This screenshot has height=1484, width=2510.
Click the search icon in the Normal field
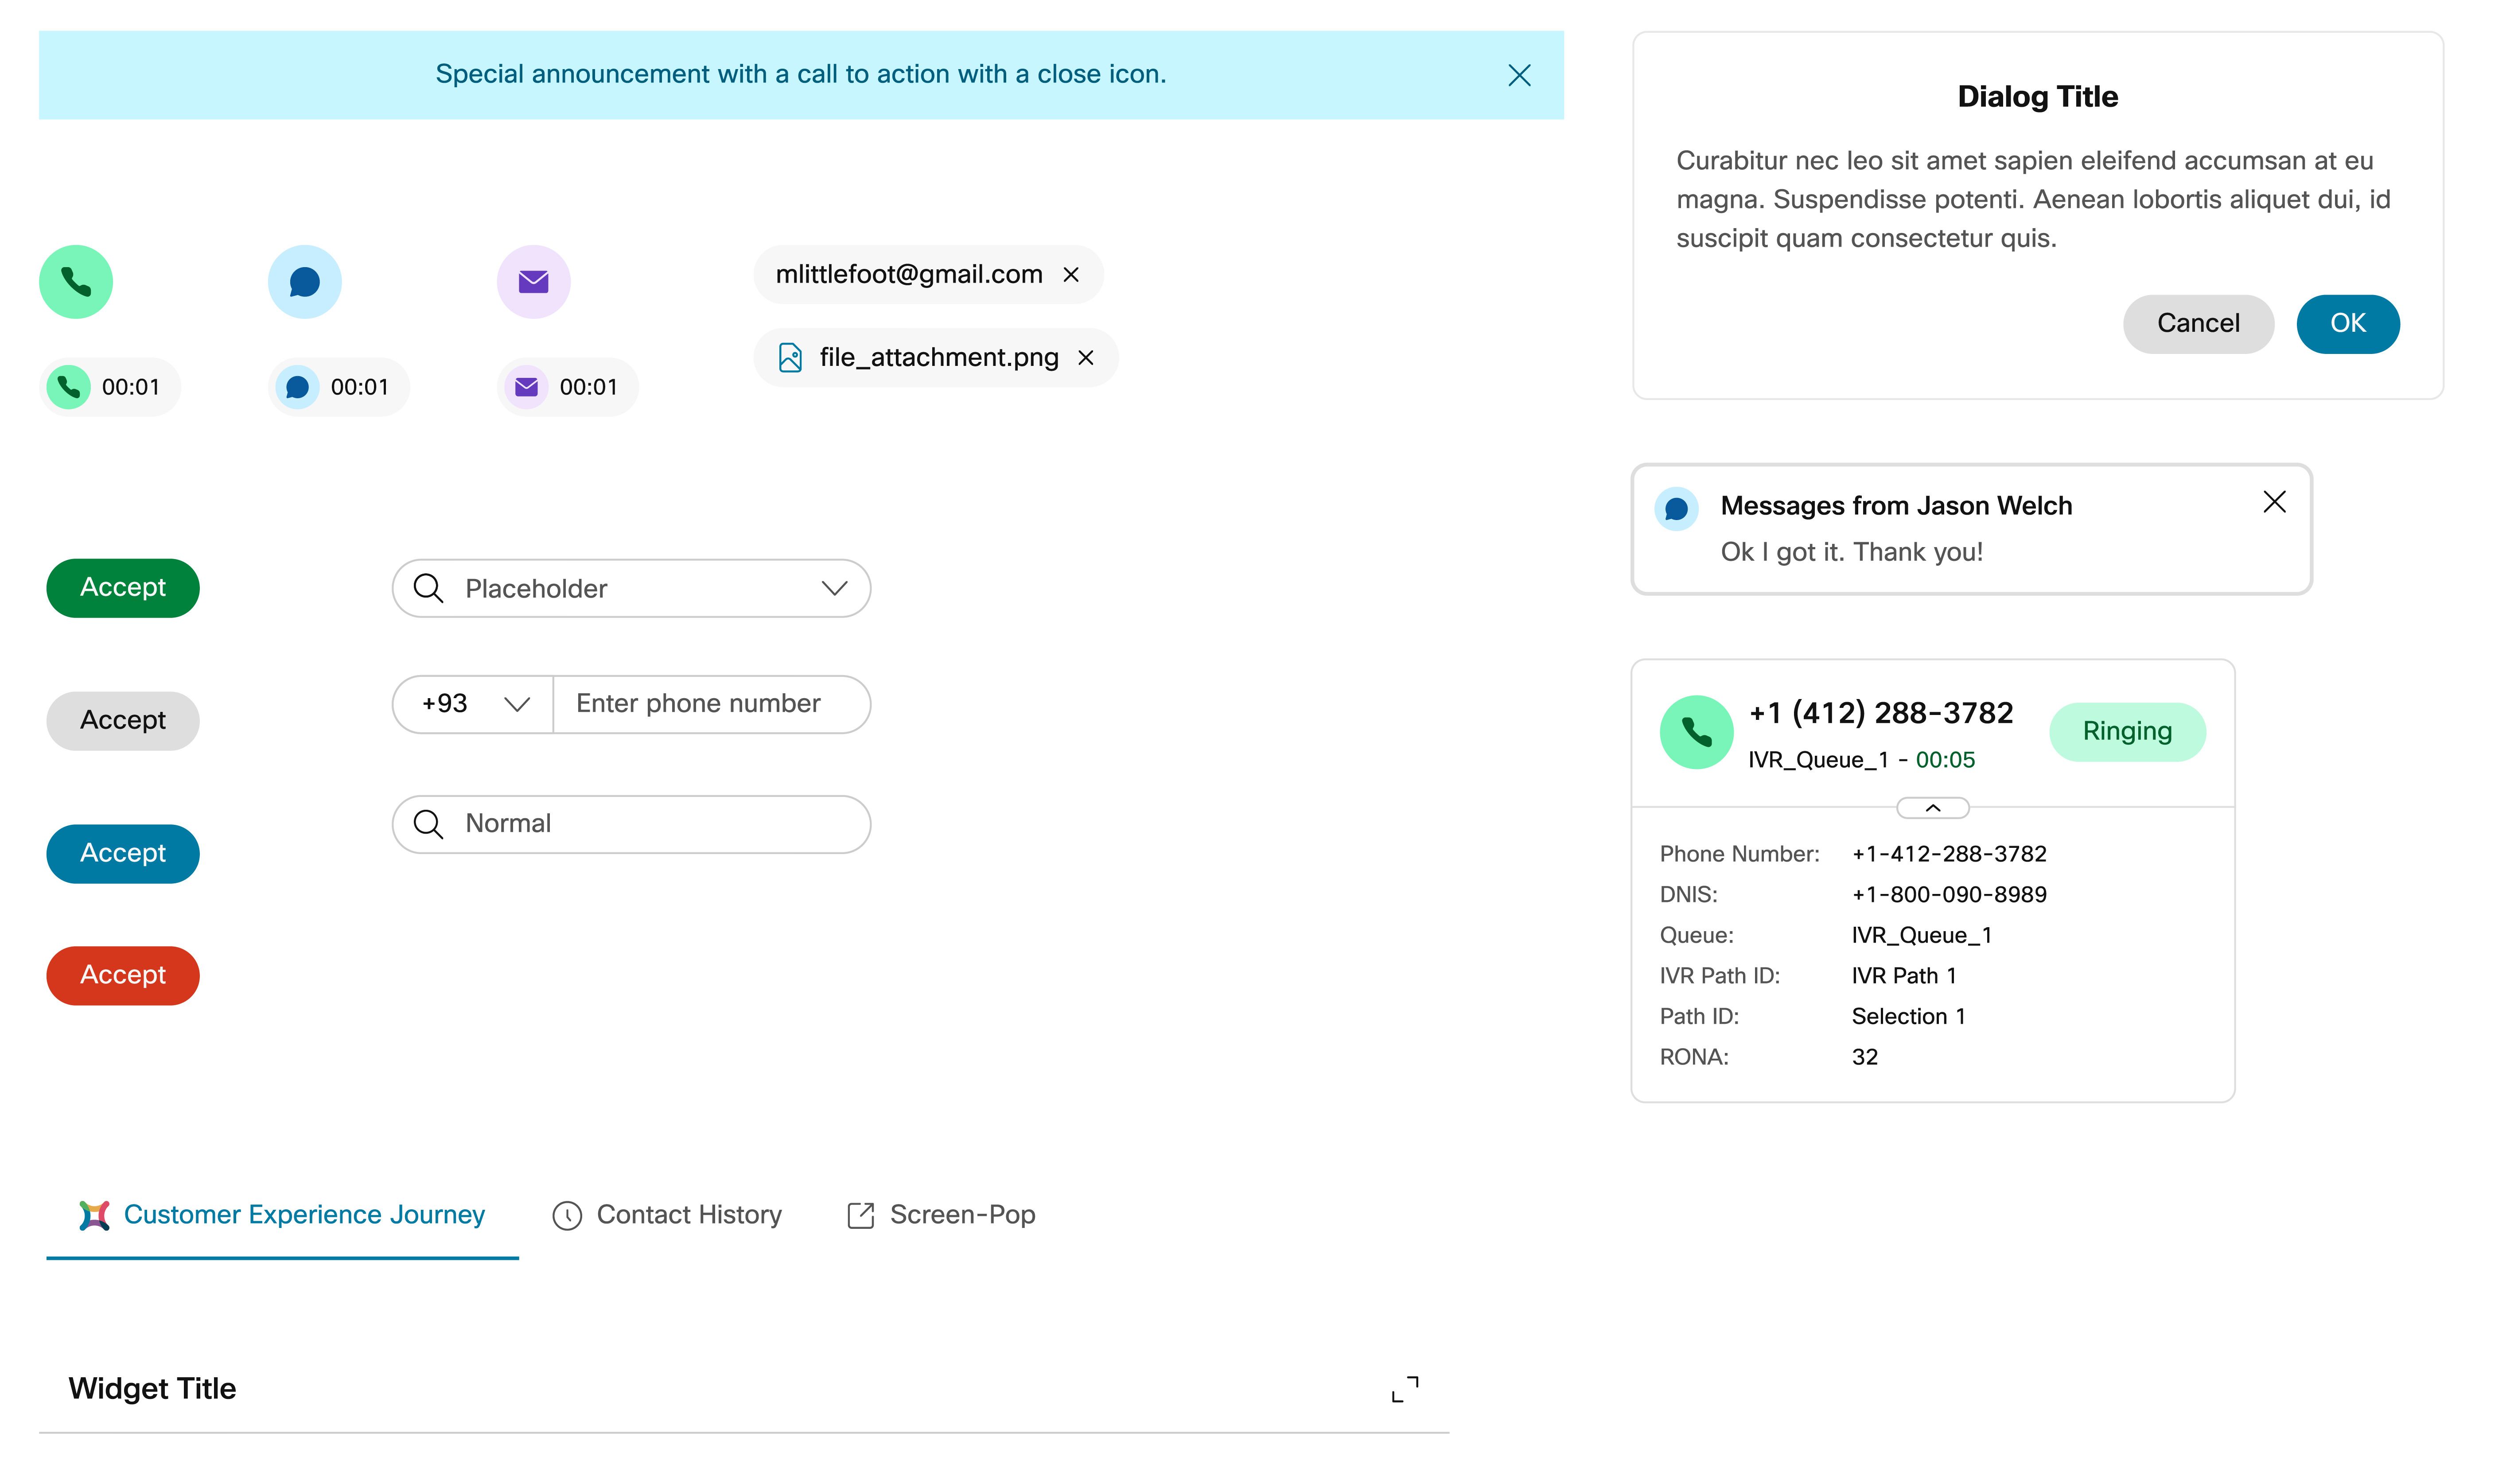pos(429,824)
